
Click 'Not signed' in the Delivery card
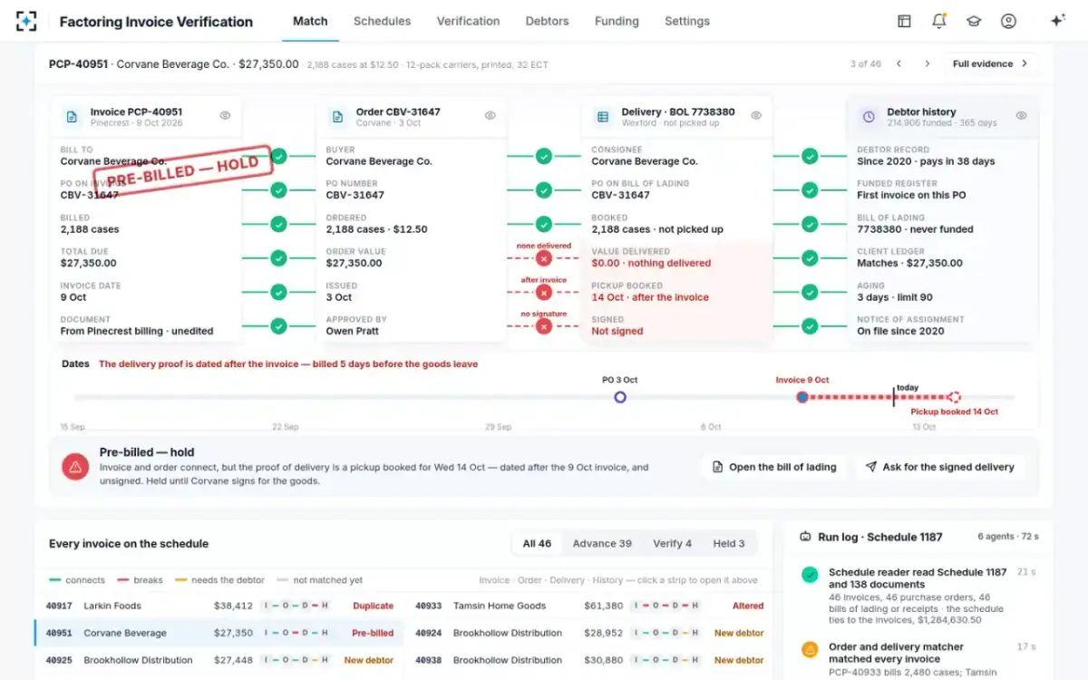coord(617,331)
